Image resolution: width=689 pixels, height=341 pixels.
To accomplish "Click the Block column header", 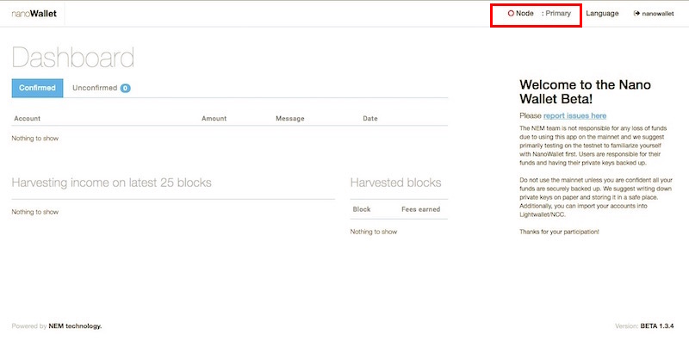I will click(x=362, y=209).
